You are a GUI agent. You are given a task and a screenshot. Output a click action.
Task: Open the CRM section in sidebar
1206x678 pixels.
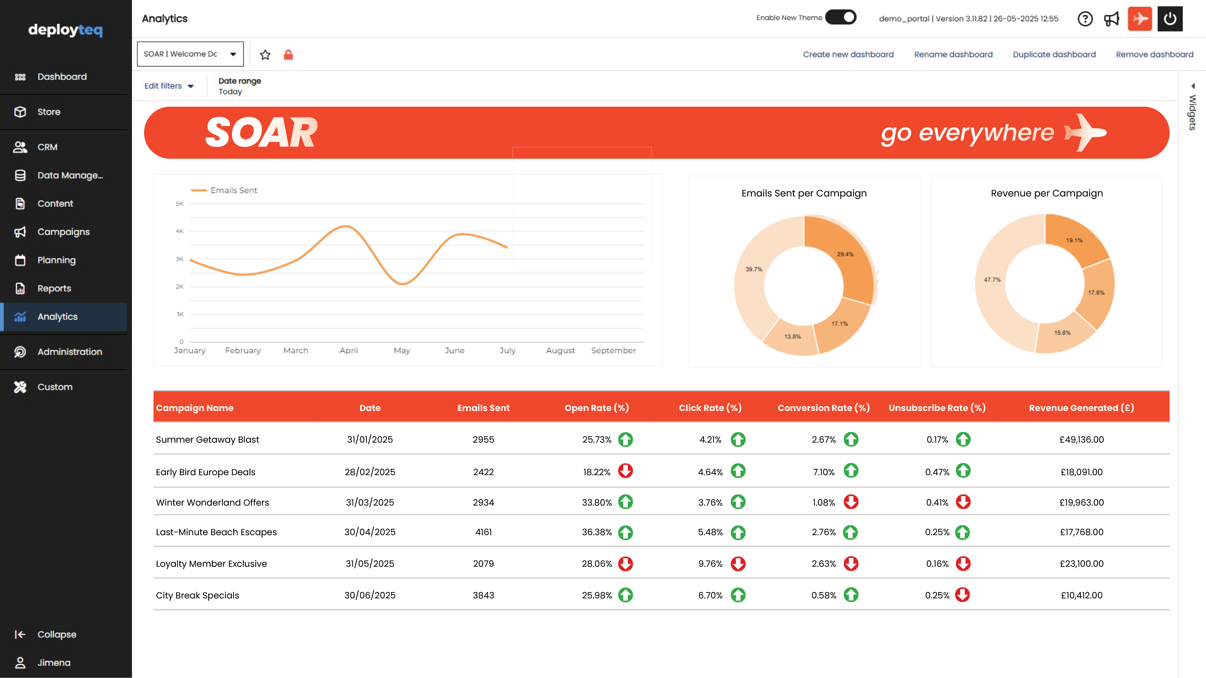47,147
